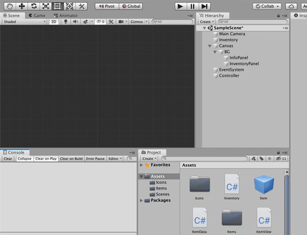
Task: Select Controller in Hierarchy
Action: 229,75
